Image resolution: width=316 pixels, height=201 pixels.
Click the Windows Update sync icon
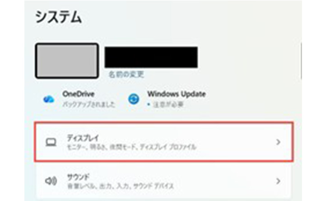pyautogui.click(x=134, y=99)
